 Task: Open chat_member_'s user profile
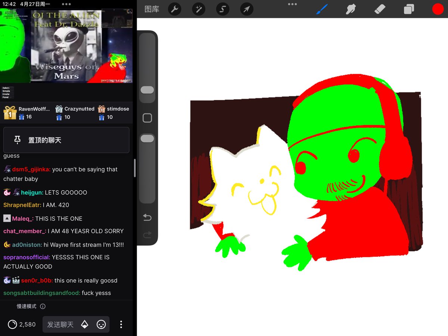(25, 231)
